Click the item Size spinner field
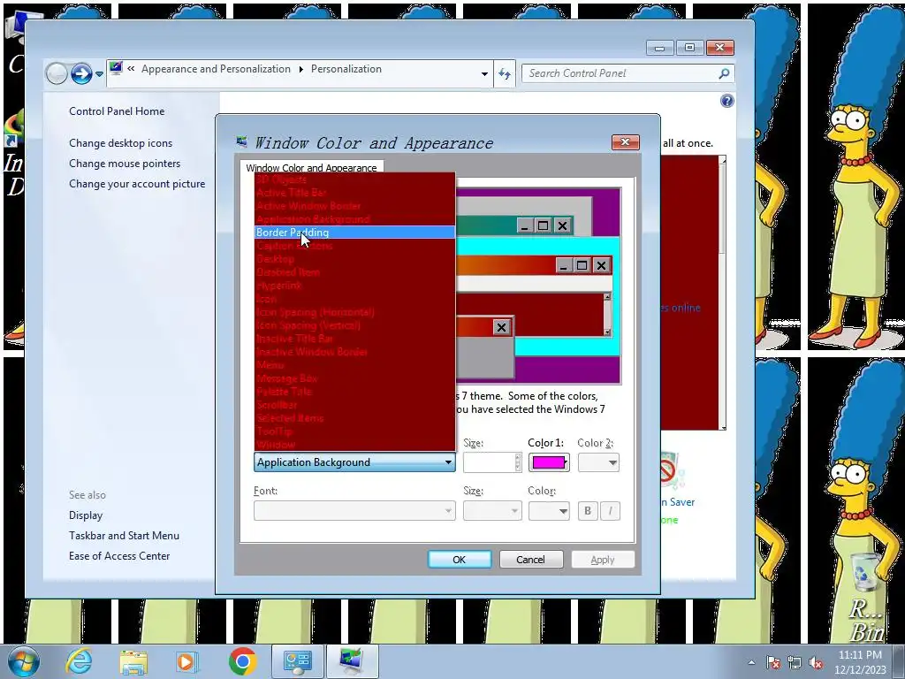This screenshot has width=905, height=679. pos(492,462)
